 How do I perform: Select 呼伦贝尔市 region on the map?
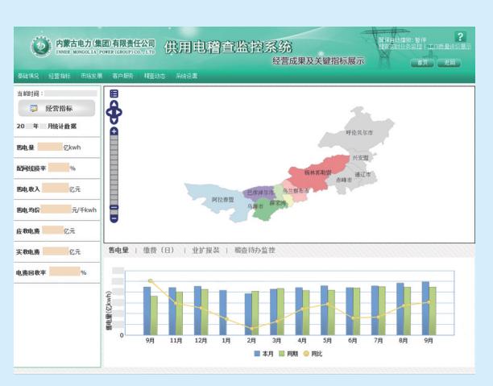pyautogui.click(x=359, y=131)
